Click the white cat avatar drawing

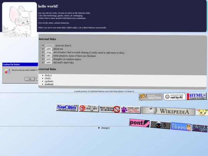click(x=20, y=20)
